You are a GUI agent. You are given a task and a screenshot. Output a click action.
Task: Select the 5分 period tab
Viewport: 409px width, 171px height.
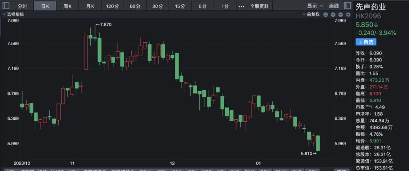coord(203,6)
